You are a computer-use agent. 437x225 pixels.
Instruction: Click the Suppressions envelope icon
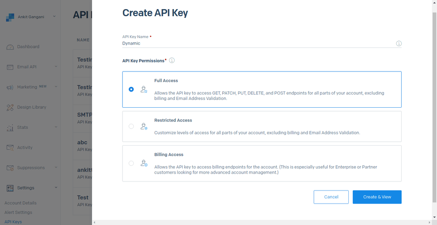[10, 168]
